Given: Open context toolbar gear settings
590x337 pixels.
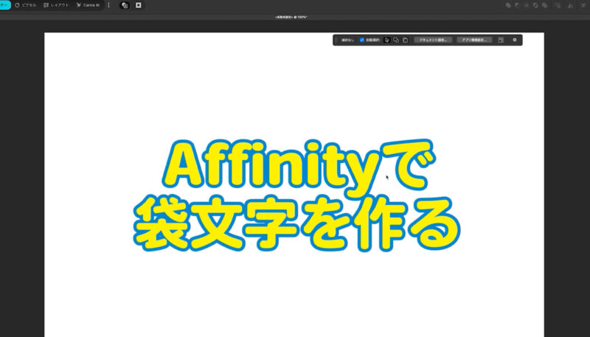Looking at the screenshot, I should pos(515,40).
